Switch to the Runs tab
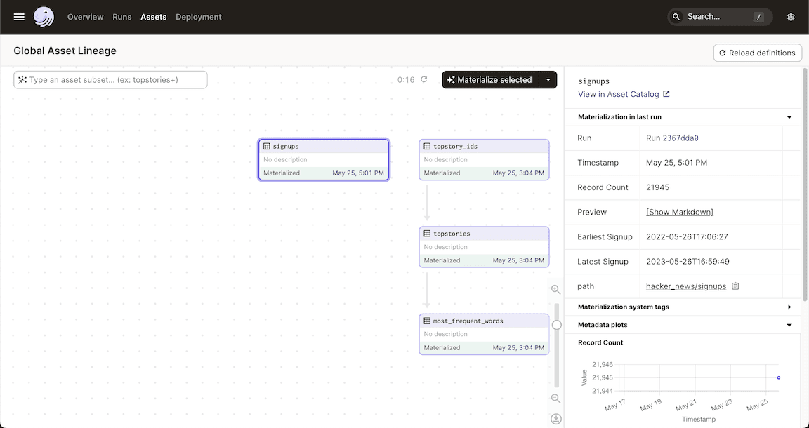Image resolution: width=809 pixels, height=428 pixels. tap(121, 16)
